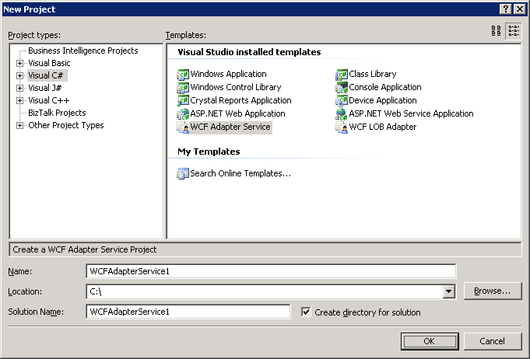Toggle Create directory for solution checkbox

(x=306, y=312)
